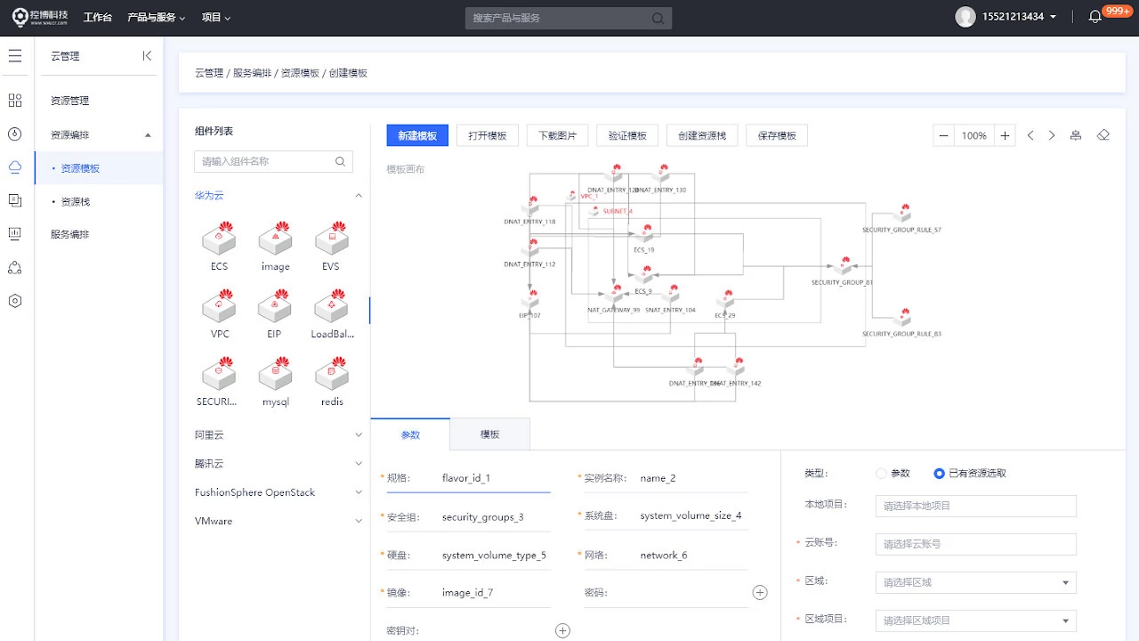Click the 验证模板 button
Image resolution: width=1139 pixels, height=641 pixels.
(x=627, y=135)
